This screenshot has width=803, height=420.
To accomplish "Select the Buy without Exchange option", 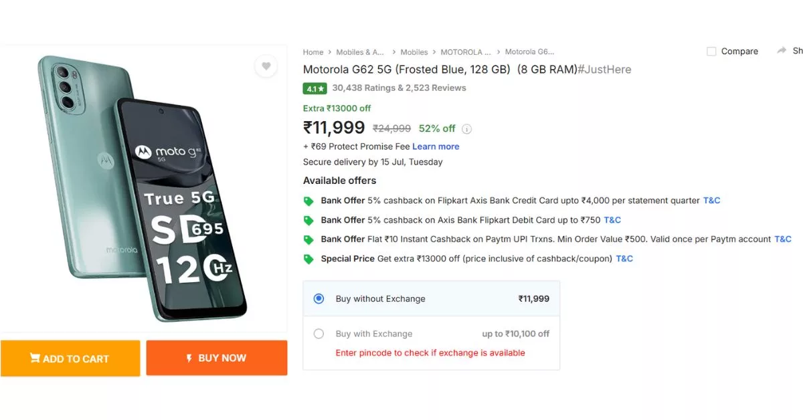I will point(319,298).
